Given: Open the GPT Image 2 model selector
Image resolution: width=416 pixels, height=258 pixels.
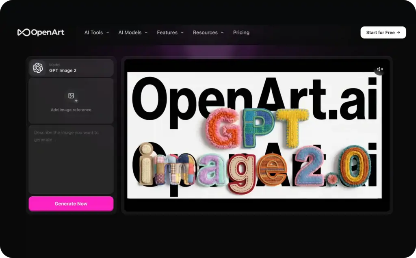Looking at the screenshot, I should pos(71,68).
